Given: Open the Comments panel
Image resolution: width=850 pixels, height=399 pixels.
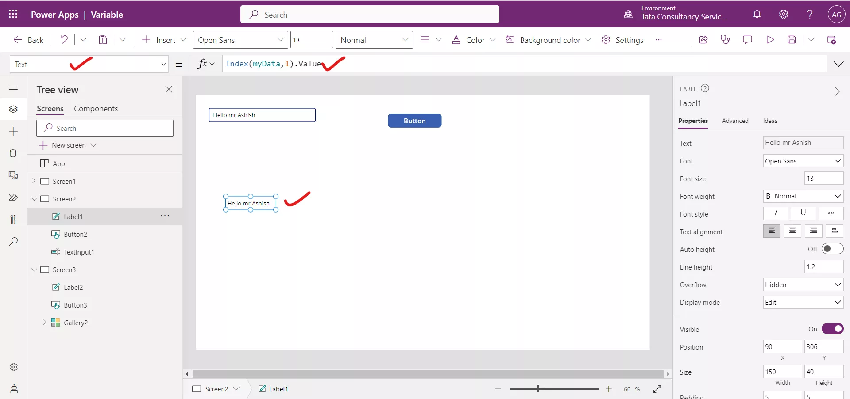Looking at the screenshot, I should (x=748, y=40).
